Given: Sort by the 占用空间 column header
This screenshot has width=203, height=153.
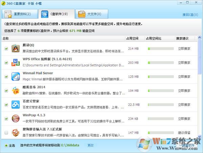Looking at the screenshot, I should (x=135, y=39).
